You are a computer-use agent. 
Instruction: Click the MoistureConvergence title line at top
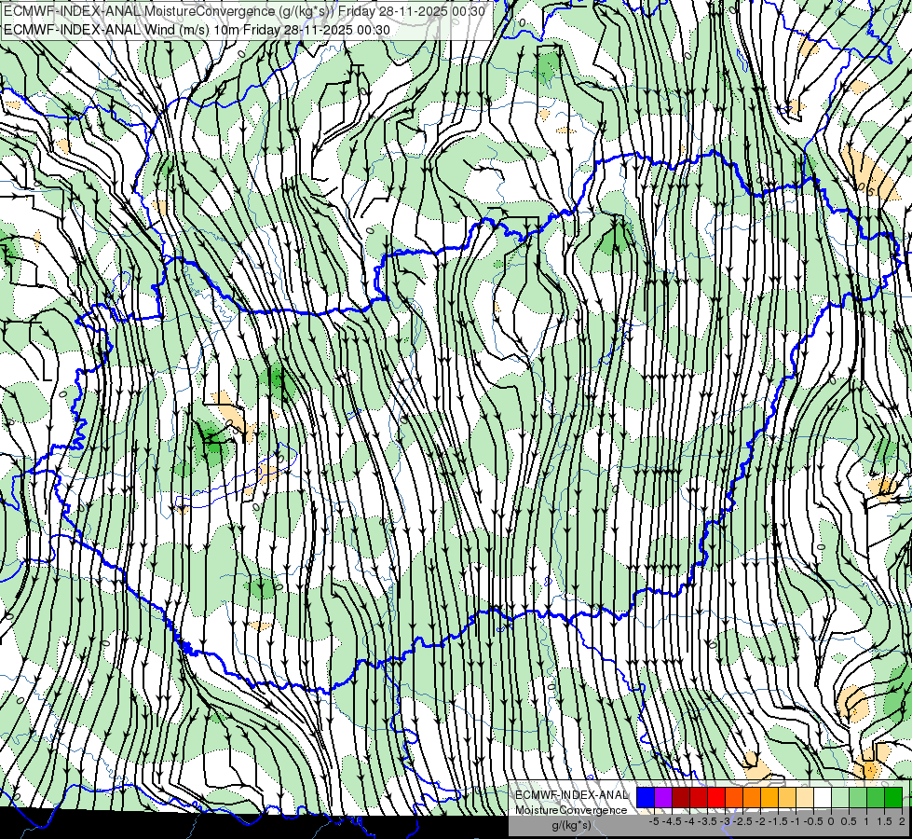point(244,11)
